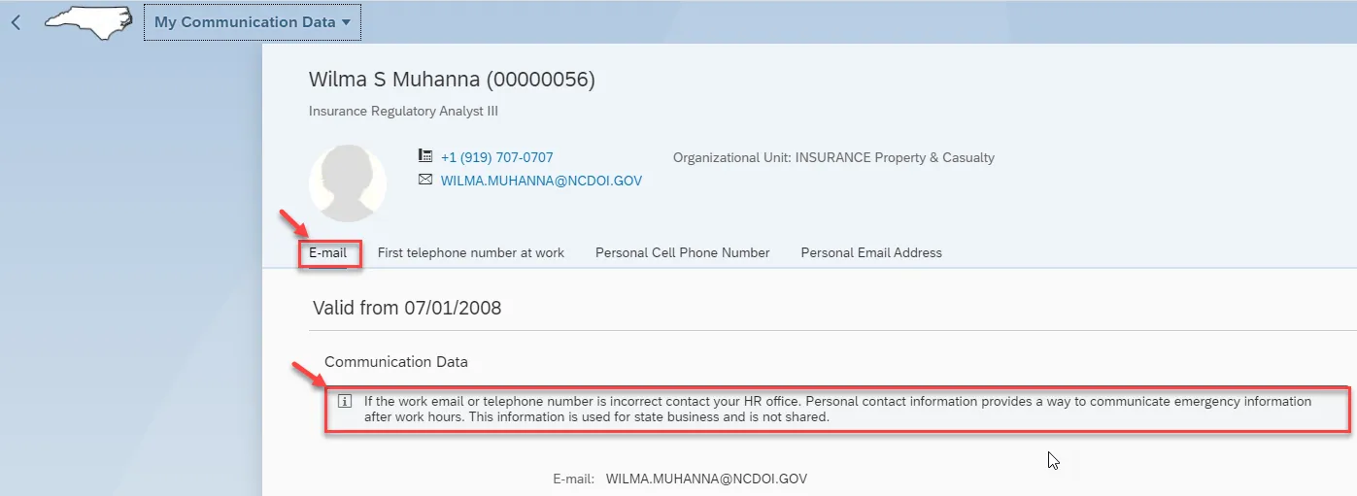Click the Valid from 07/01/2008 heading

click(407, 309)
